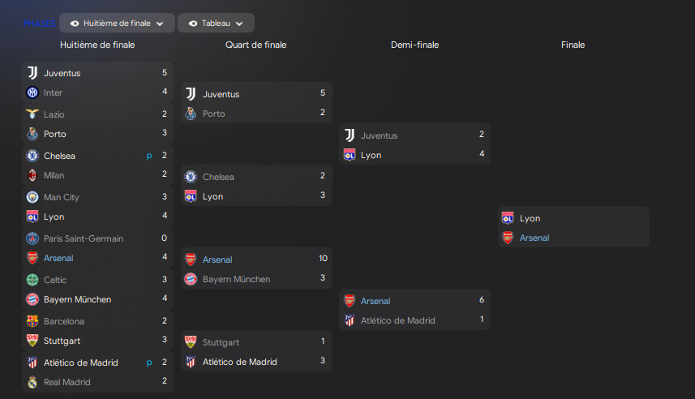Screen dimensions: 695x399
Task: Open Arsenal team link in the Finale
Action: coord(534,238)
